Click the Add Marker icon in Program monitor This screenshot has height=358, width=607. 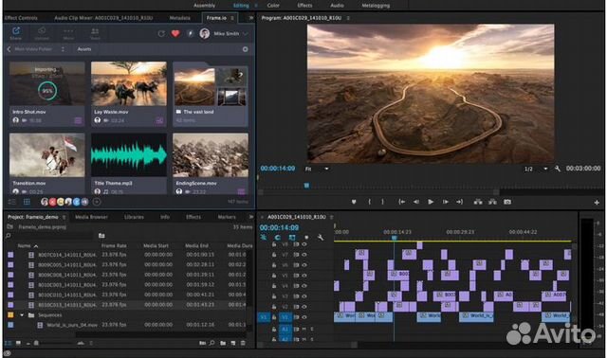pyautogui.click(x=354, y=202)
